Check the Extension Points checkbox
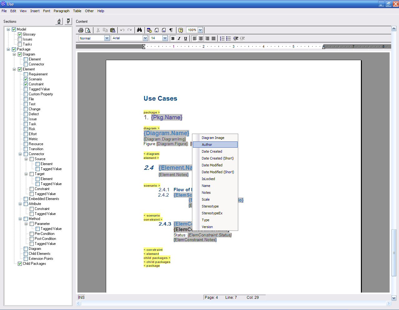Image resolution: width=399 pixels, height=310 pixels. click(x=26, y=259)
